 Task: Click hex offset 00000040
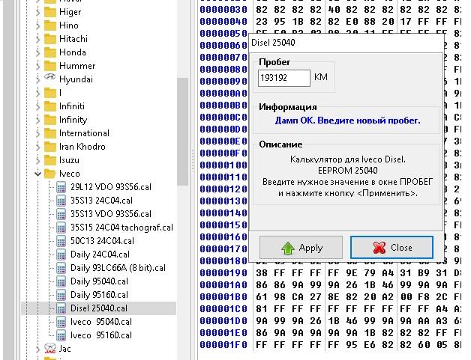pos(223,22)
